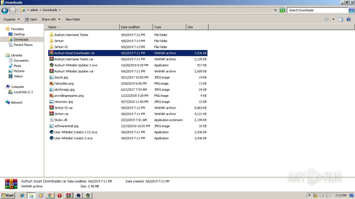Viewport: 355px width, 199px height.
Task: Open Recent Places in Favorites
Action: point(23,45)
